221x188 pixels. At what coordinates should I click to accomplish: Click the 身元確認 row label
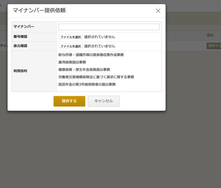(20, 46)
